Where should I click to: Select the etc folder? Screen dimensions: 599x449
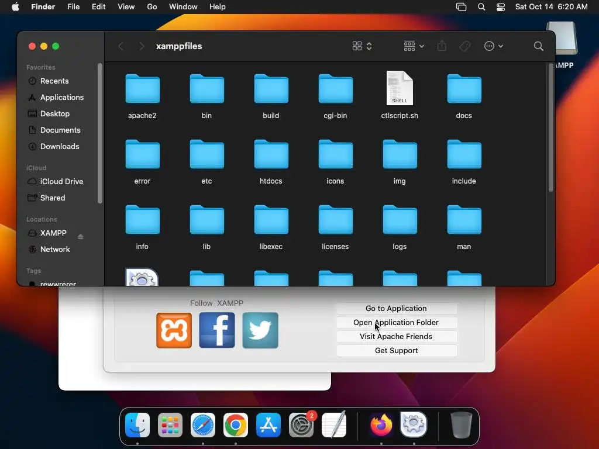[x=206, y=154]
